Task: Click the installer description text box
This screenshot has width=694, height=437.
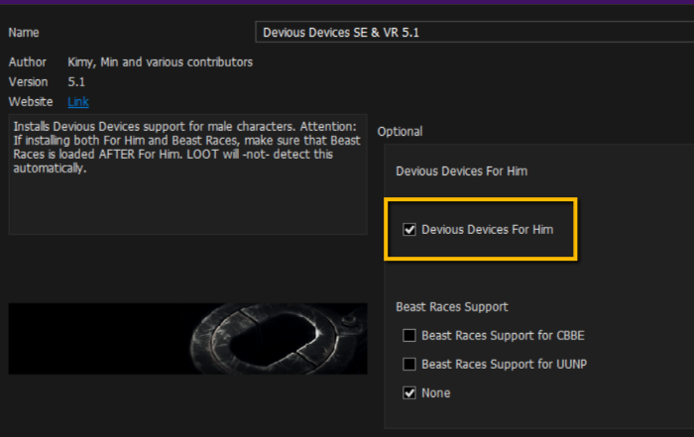Action: click(187, 174)
